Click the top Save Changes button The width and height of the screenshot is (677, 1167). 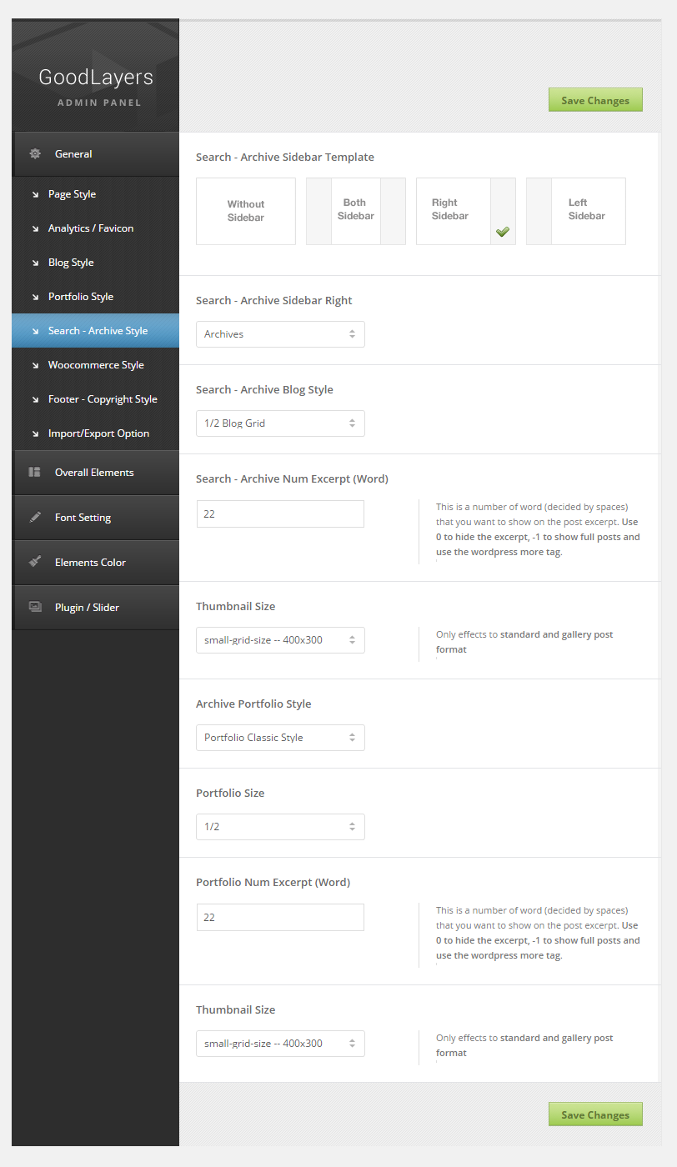click(595, 100)
